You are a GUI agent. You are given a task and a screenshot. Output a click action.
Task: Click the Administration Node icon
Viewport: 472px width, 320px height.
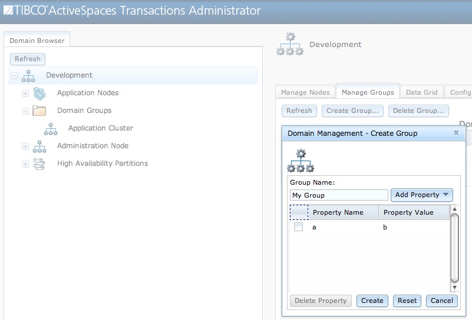39,146
